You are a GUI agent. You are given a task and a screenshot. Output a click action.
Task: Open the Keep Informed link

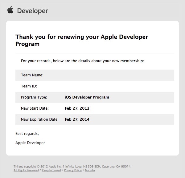pyautogui.click(x=51, y=170)
